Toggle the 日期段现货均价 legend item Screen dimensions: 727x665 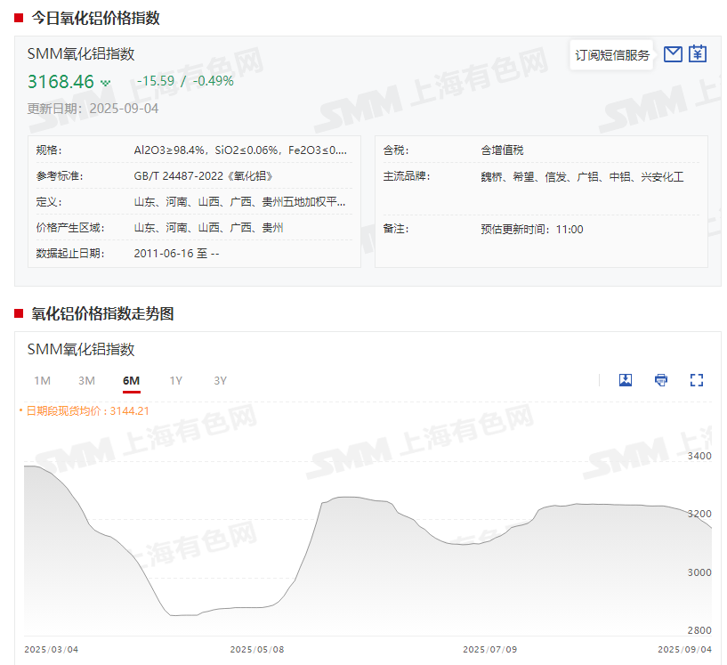[x=87, y=411]
